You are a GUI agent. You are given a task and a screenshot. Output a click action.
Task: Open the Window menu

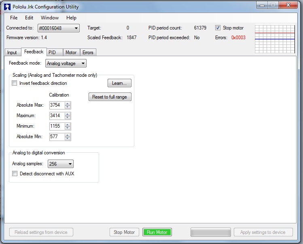click(50, 18)
